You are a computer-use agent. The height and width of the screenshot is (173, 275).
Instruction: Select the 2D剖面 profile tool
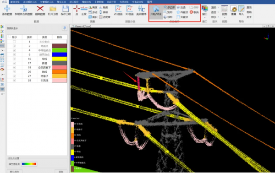(118, 11)
